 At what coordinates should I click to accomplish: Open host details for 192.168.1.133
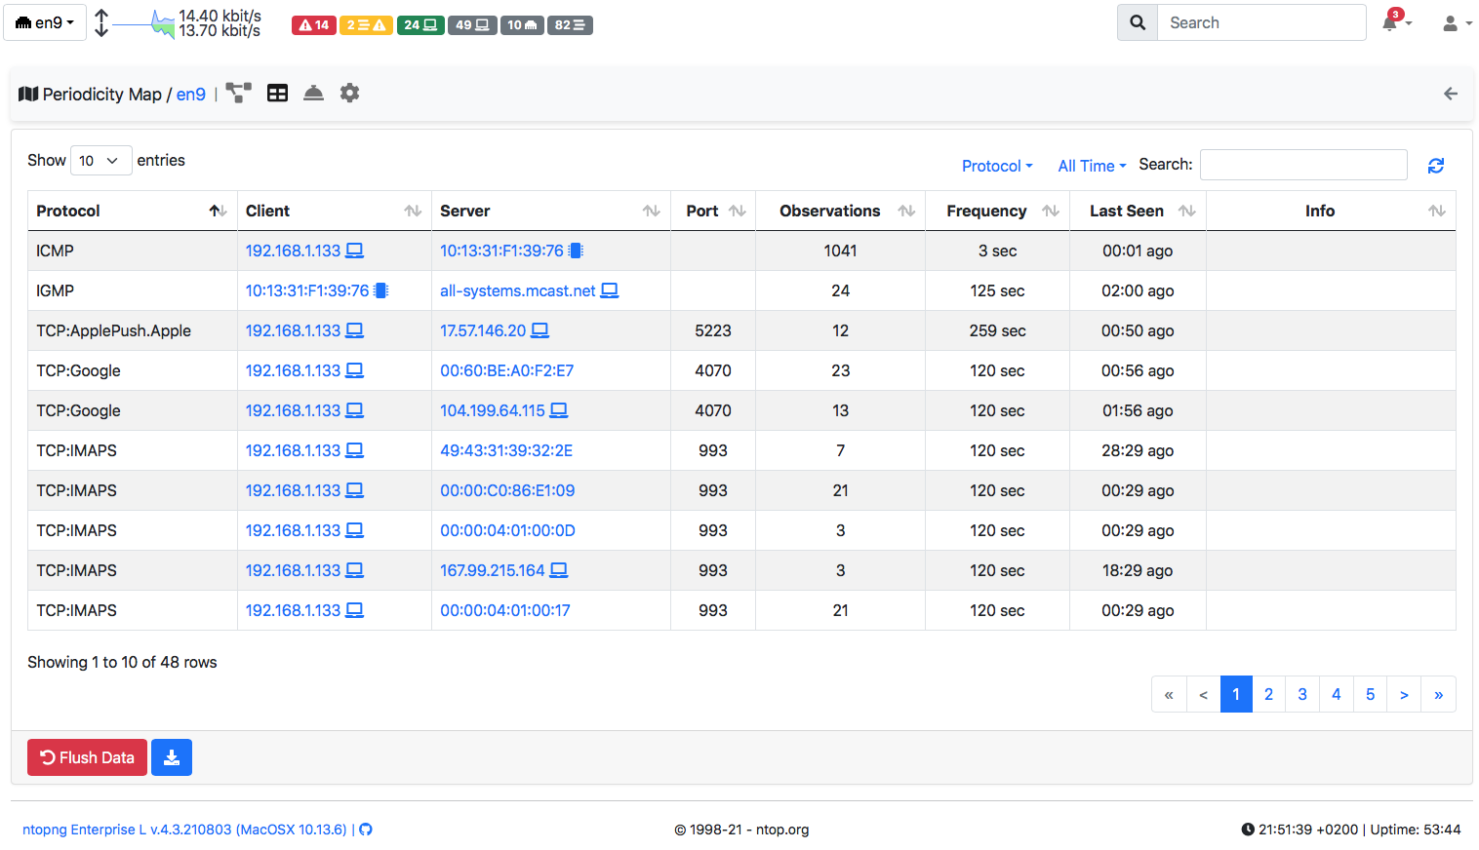(294, 251)
